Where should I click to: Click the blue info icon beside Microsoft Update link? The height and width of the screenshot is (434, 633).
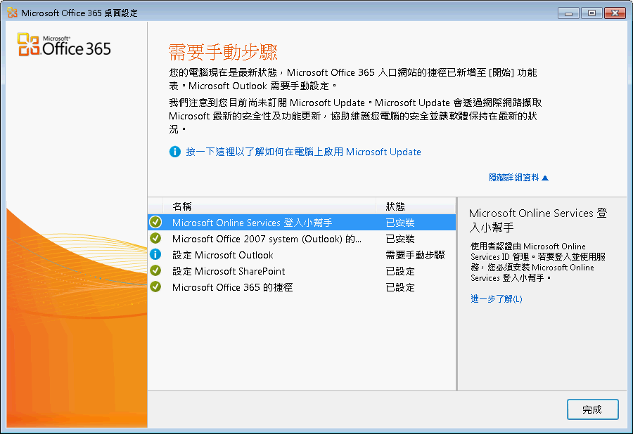tap(175, 152)
